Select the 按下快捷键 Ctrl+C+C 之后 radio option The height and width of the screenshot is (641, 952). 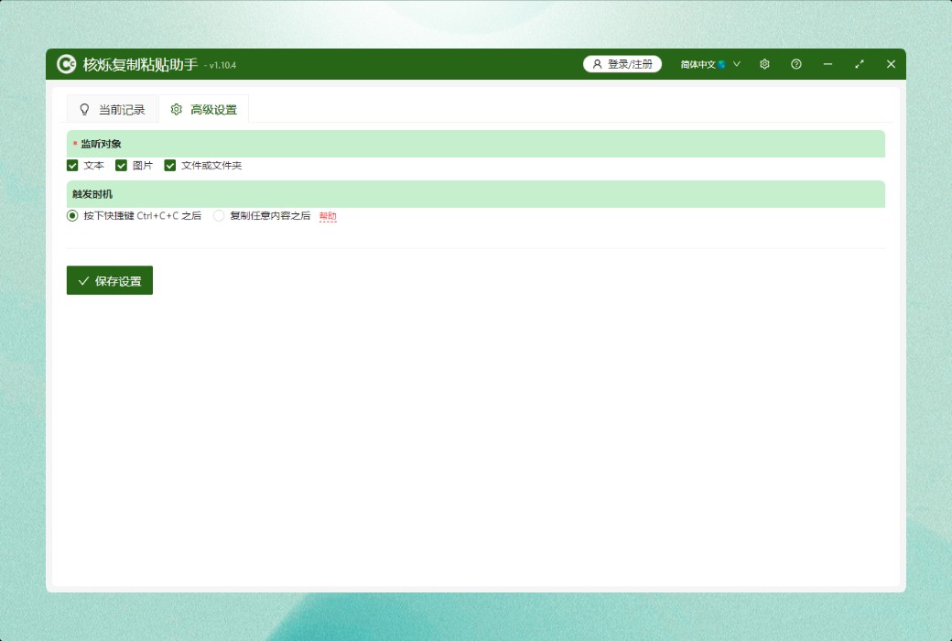(x=72, y=216)
